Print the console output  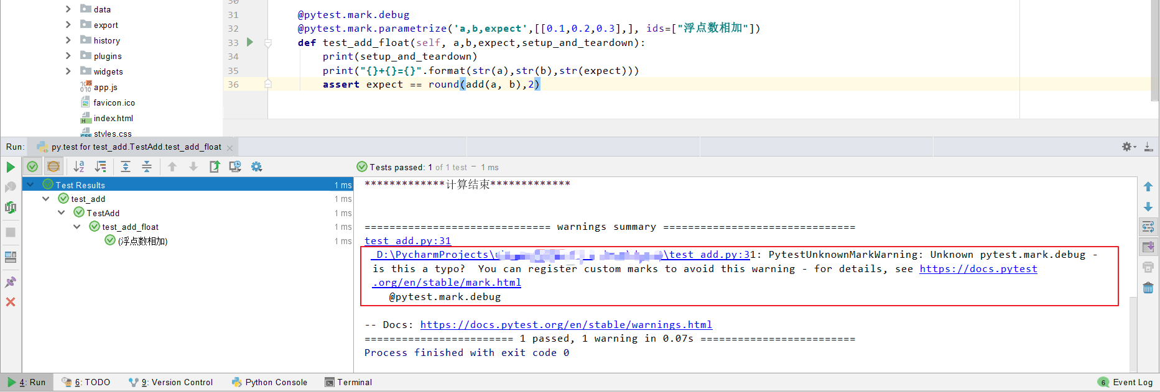(x=1148, y=267)
